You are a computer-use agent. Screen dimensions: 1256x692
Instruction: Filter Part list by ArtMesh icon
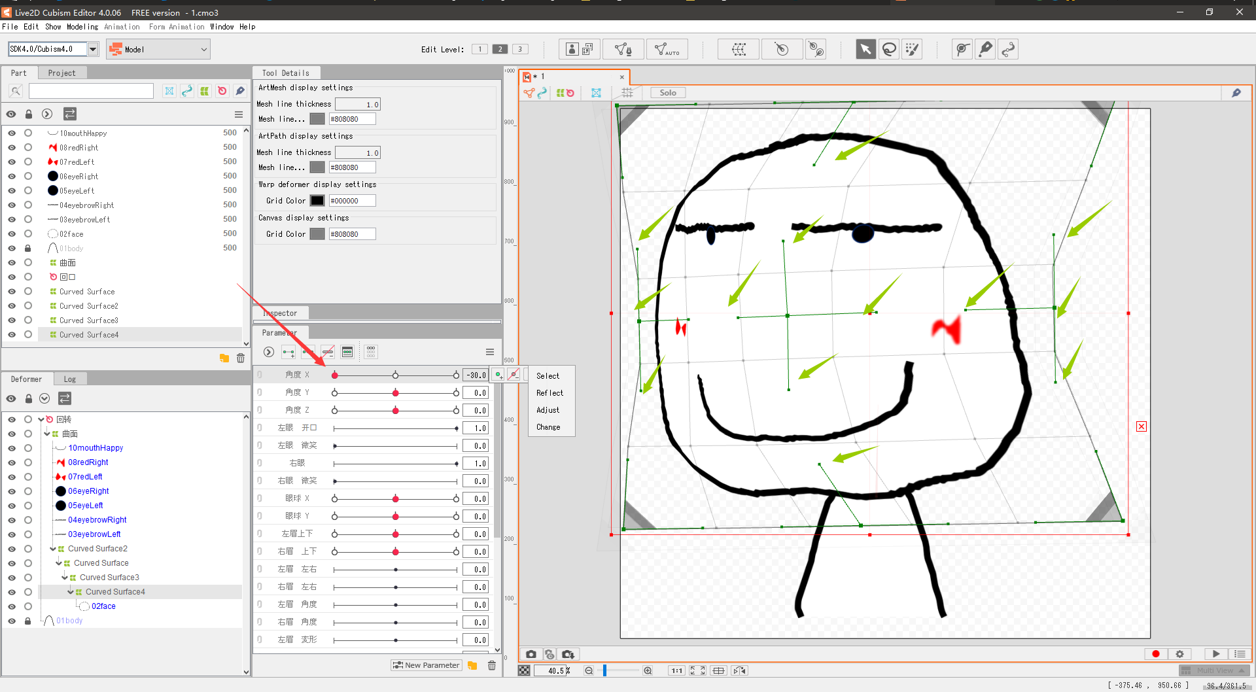pyautogui.click(x=169, y=91)
